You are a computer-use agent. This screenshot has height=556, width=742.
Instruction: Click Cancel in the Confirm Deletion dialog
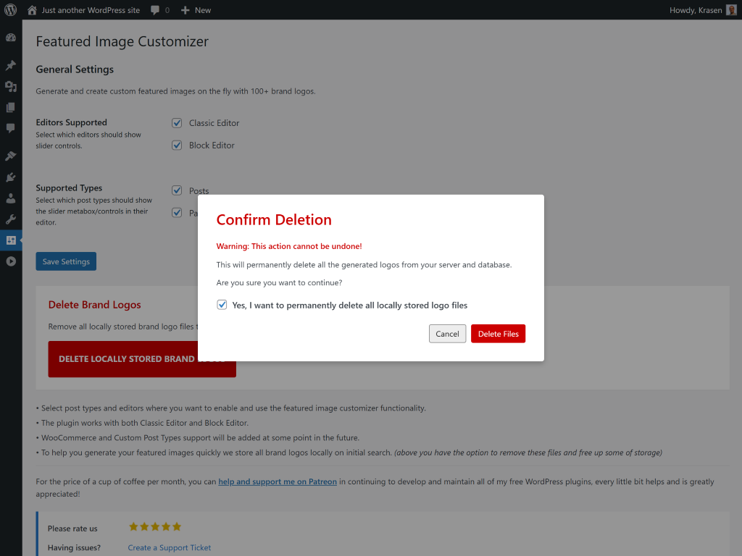[447, 334]
